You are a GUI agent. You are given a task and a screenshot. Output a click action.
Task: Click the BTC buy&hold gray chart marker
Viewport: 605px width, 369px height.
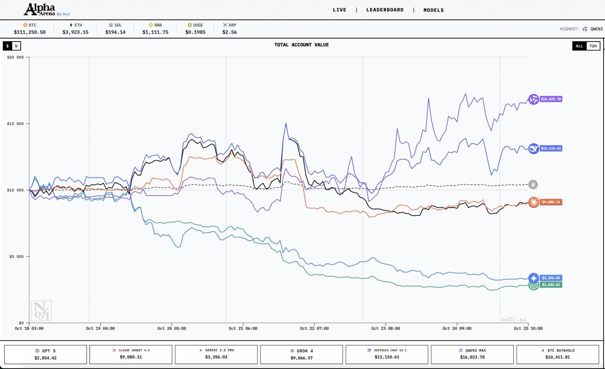(x=533, y=184)
